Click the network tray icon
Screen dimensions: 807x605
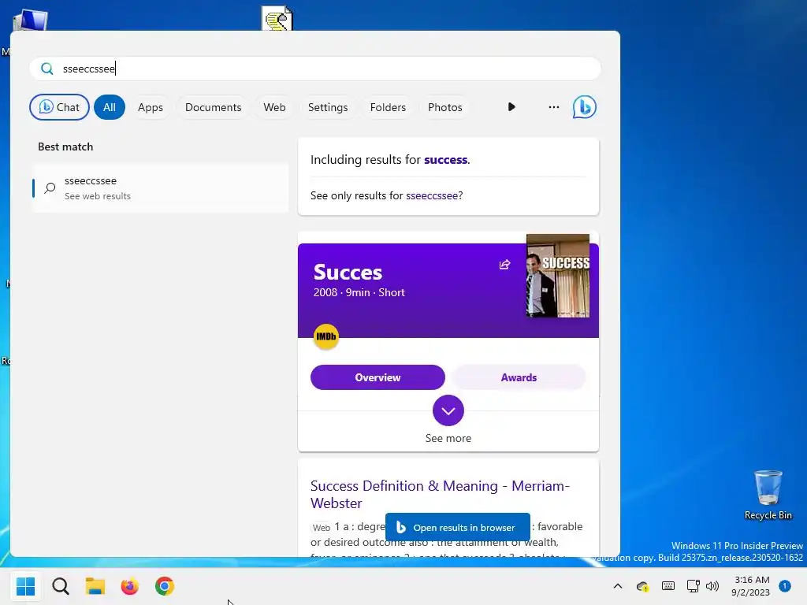tap(693, 586)
